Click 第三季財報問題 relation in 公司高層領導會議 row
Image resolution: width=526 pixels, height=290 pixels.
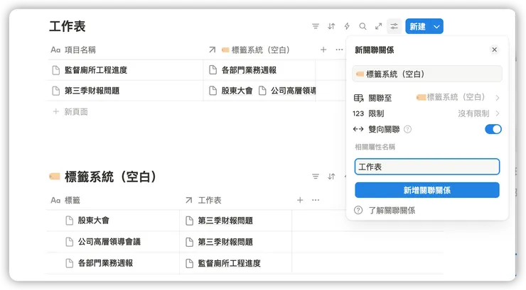pyautogui.click(x=225, y=242)
